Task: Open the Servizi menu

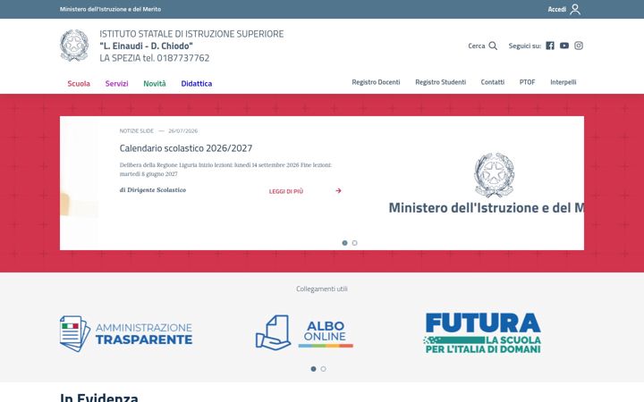Action: coord(116,84)
